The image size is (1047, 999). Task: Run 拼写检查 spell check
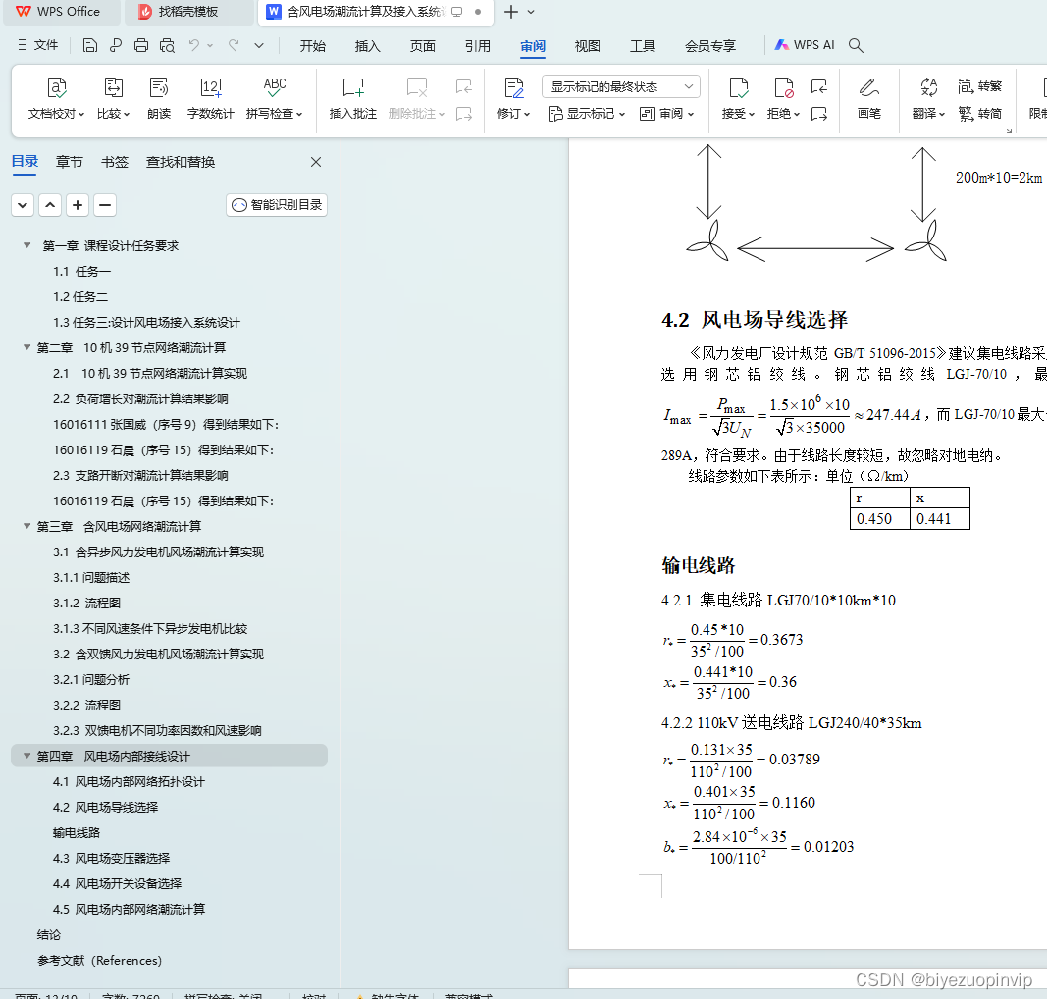275,98
